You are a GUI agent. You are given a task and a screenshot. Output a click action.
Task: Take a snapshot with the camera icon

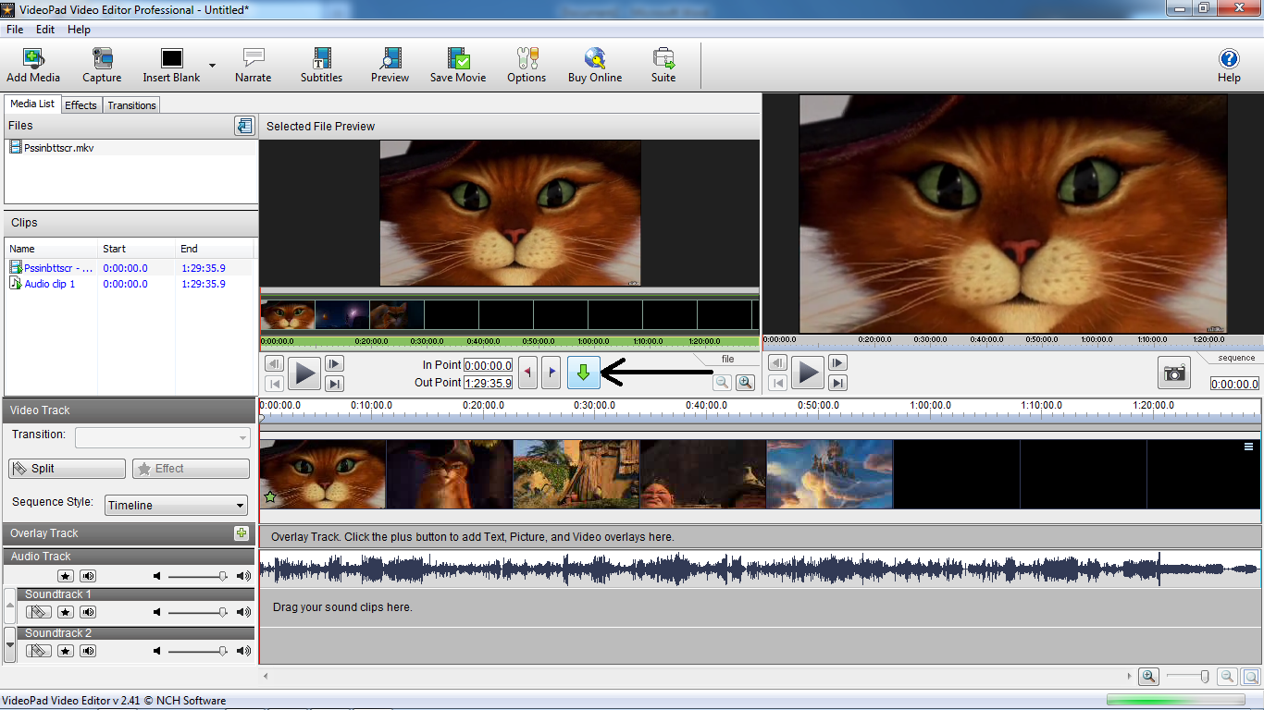1174,373
